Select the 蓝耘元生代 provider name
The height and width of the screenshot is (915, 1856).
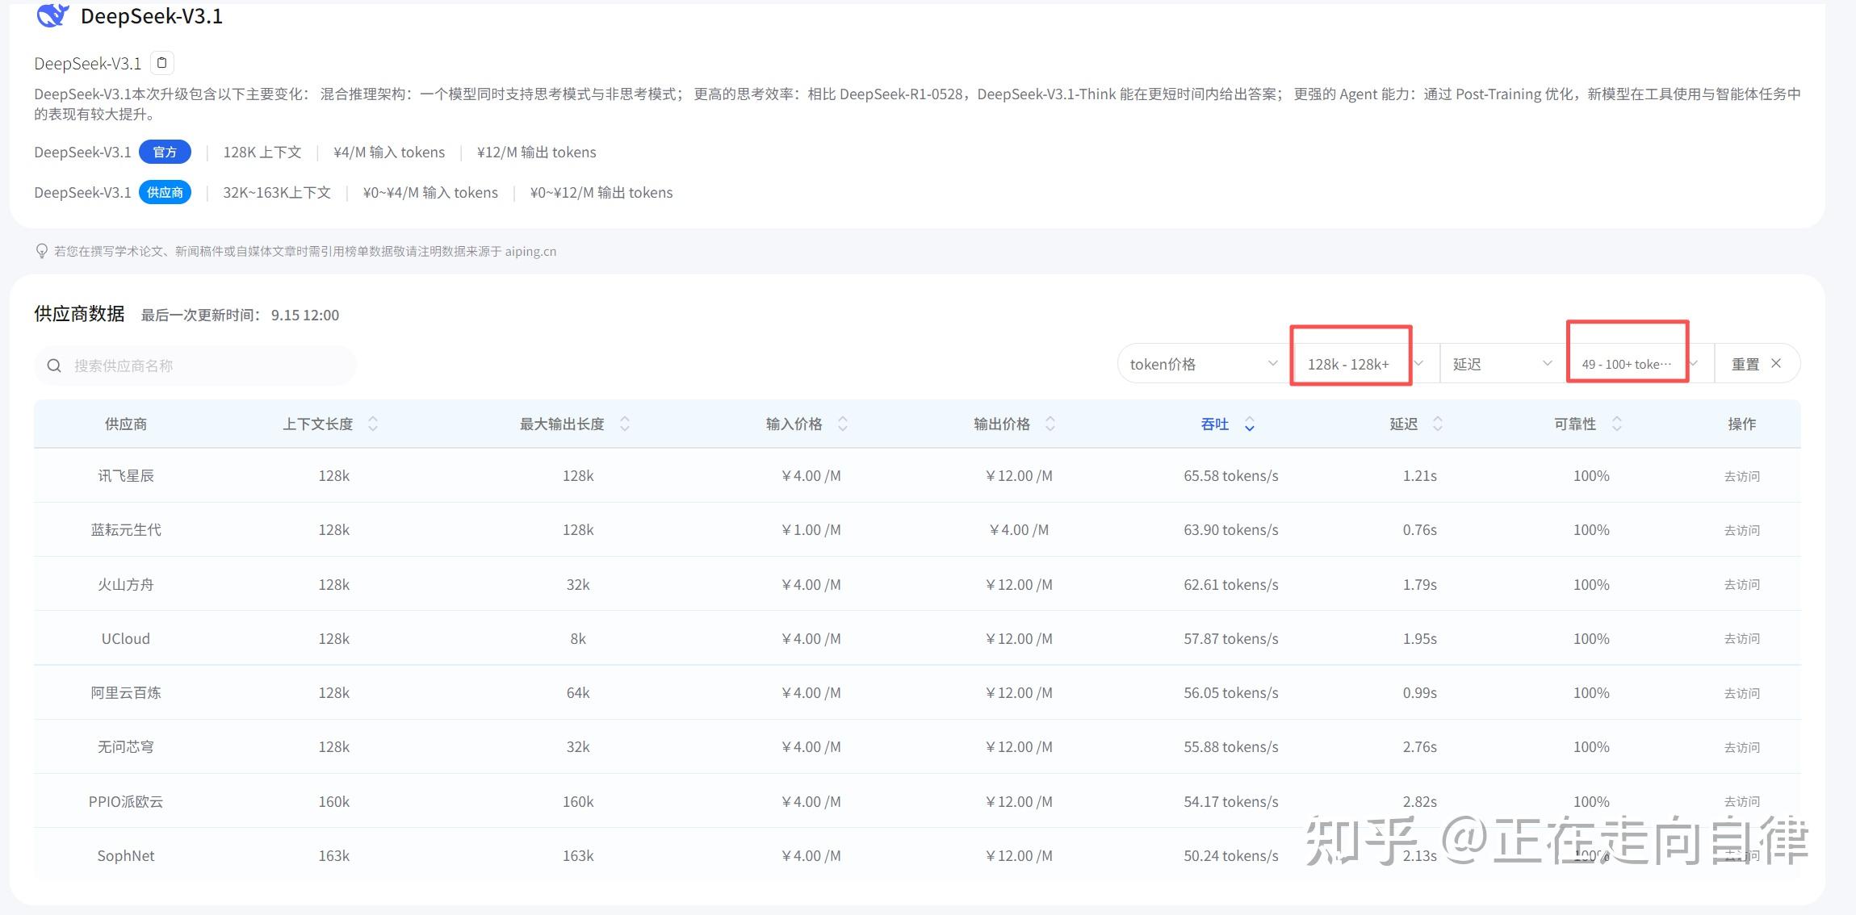coord(126,529)
